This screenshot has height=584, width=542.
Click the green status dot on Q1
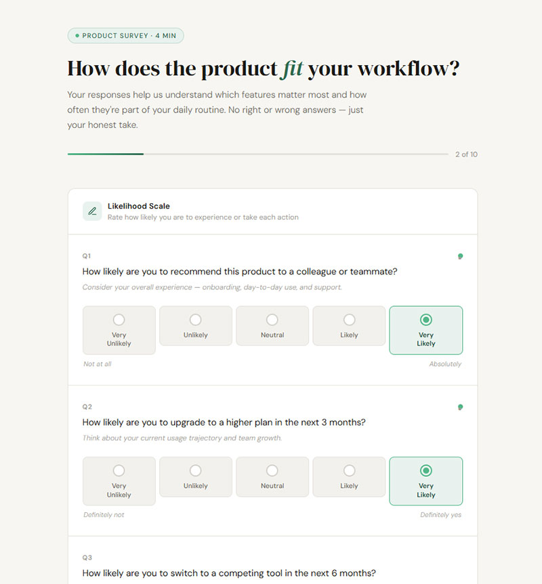(461, 256)
